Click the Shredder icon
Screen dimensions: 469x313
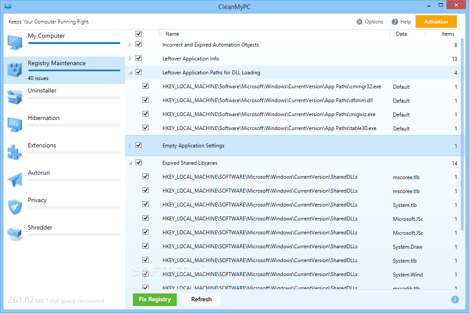(x=15, y=234)
